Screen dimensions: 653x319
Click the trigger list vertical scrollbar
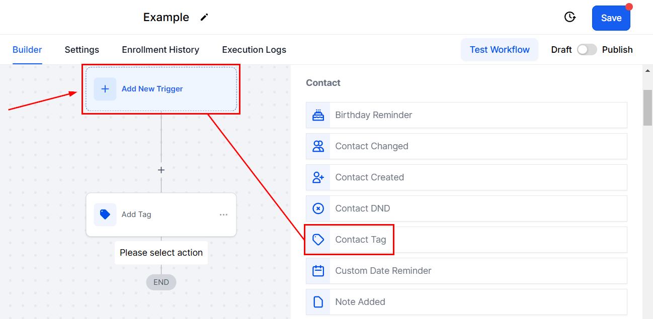click(648, 108)
